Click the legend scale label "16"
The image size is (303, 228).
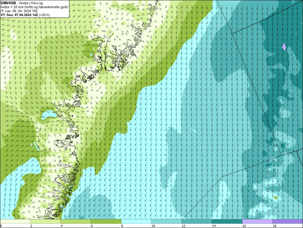[244, 226]
